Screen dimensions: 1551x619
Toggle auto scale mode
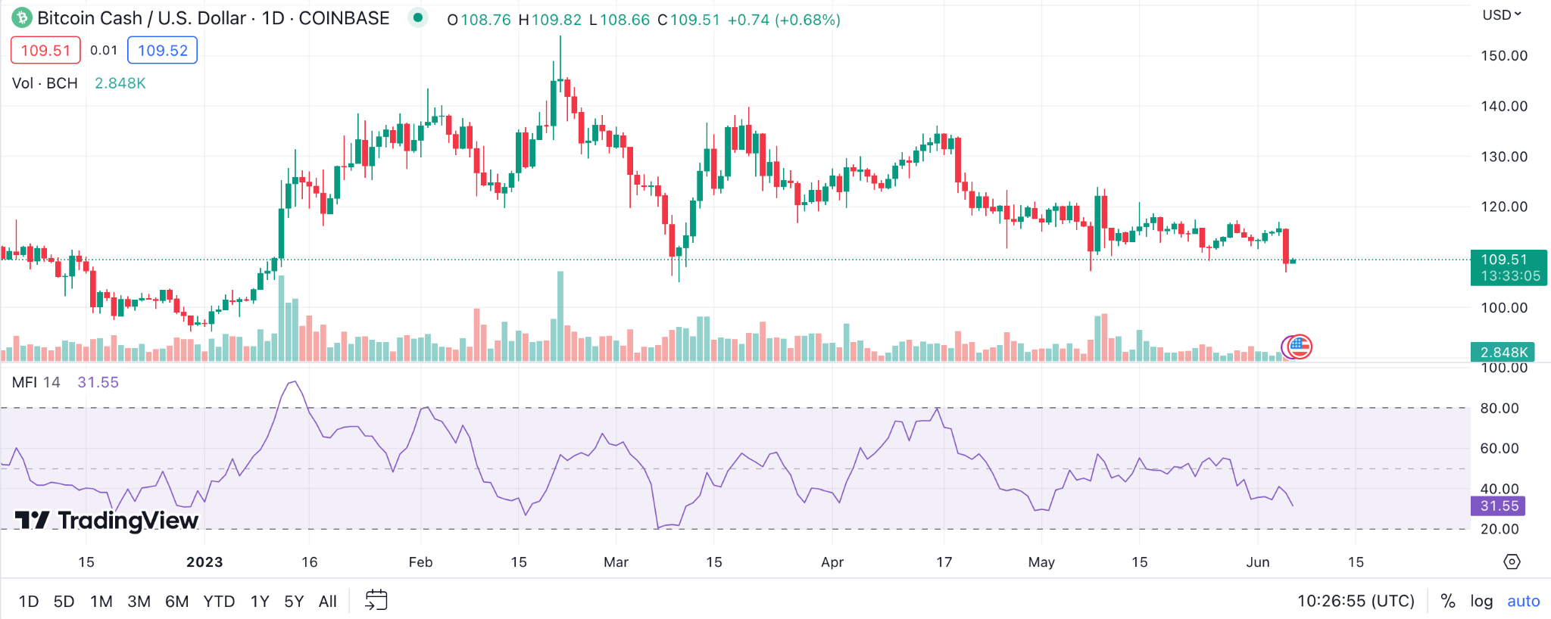pos(1524,601)
